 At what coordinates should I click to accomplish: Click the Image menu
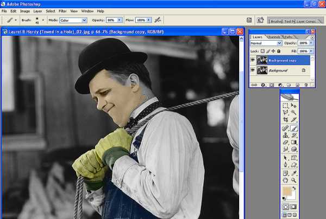(x=25, y=11)
